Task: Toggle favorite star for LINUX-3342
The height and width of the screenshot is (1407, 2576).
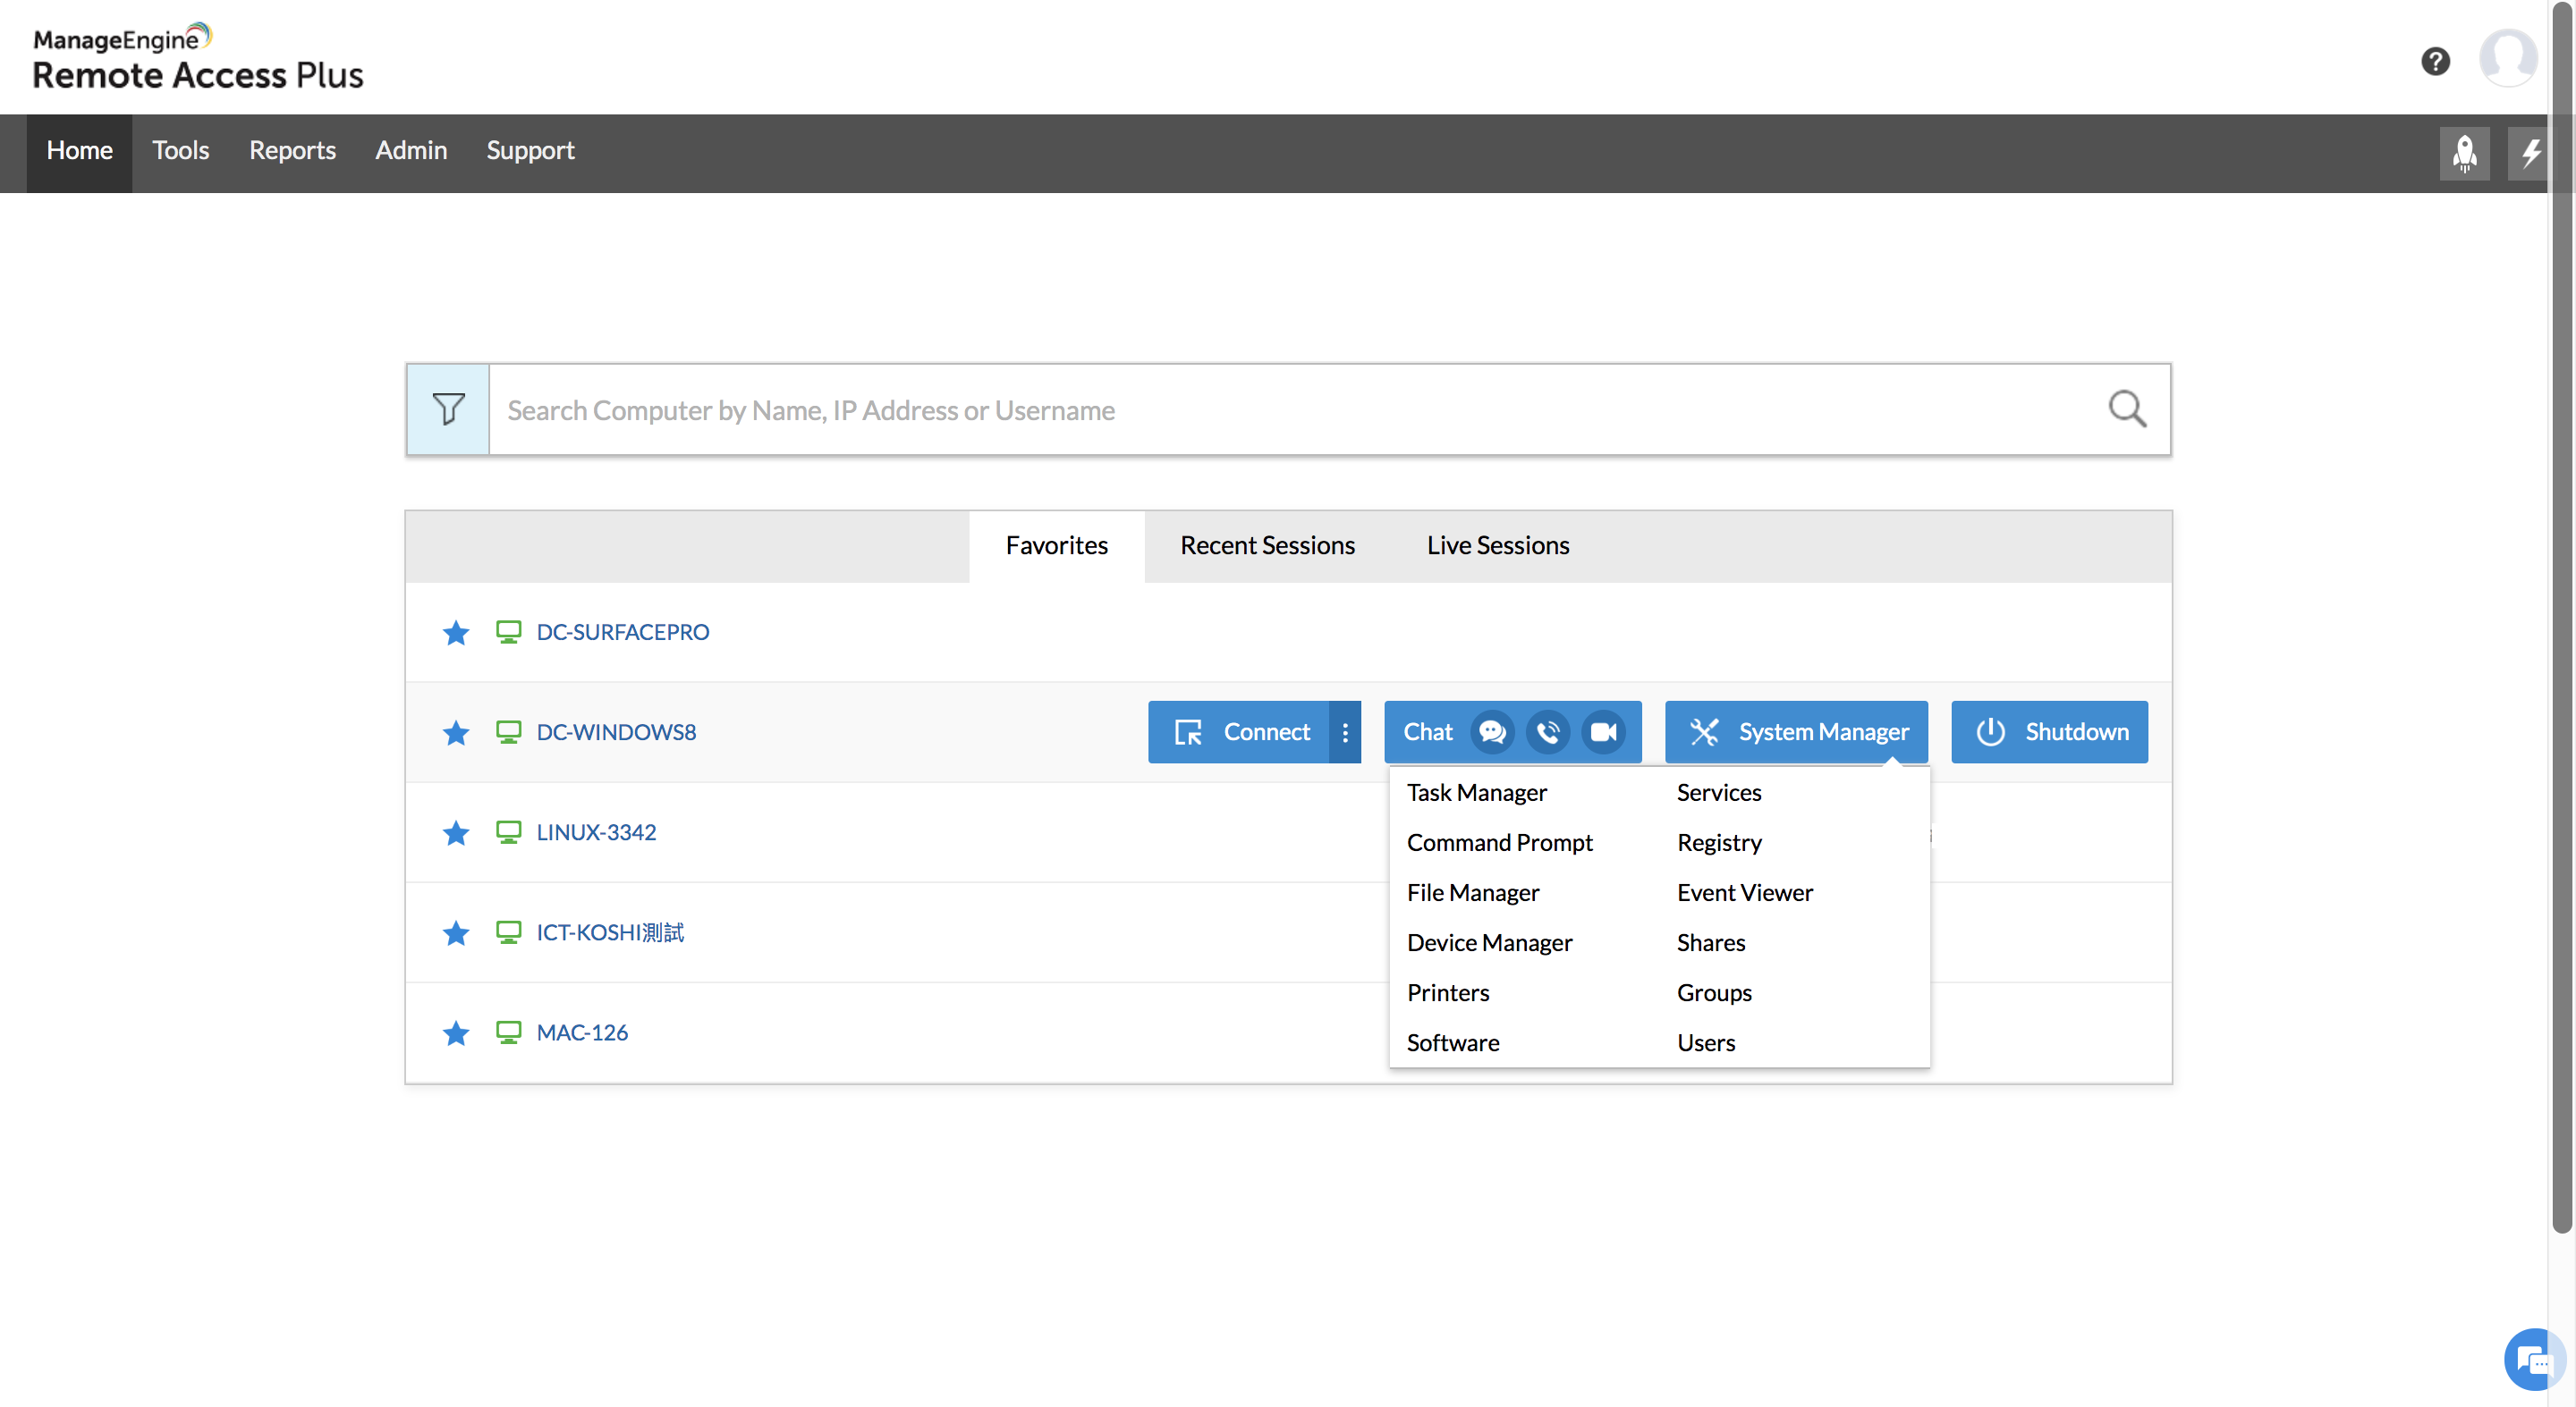Action: tap(456, 832)
